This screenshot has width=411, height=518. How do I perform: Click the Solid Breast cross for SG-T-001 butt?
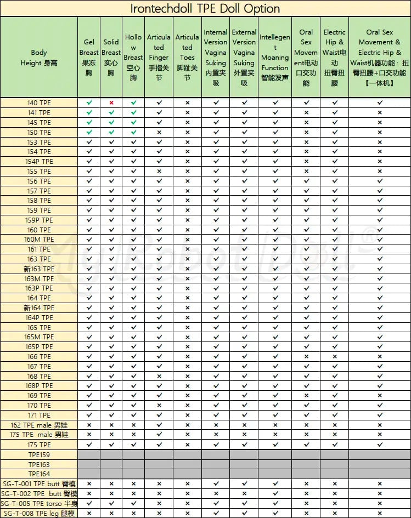point(111,484)
